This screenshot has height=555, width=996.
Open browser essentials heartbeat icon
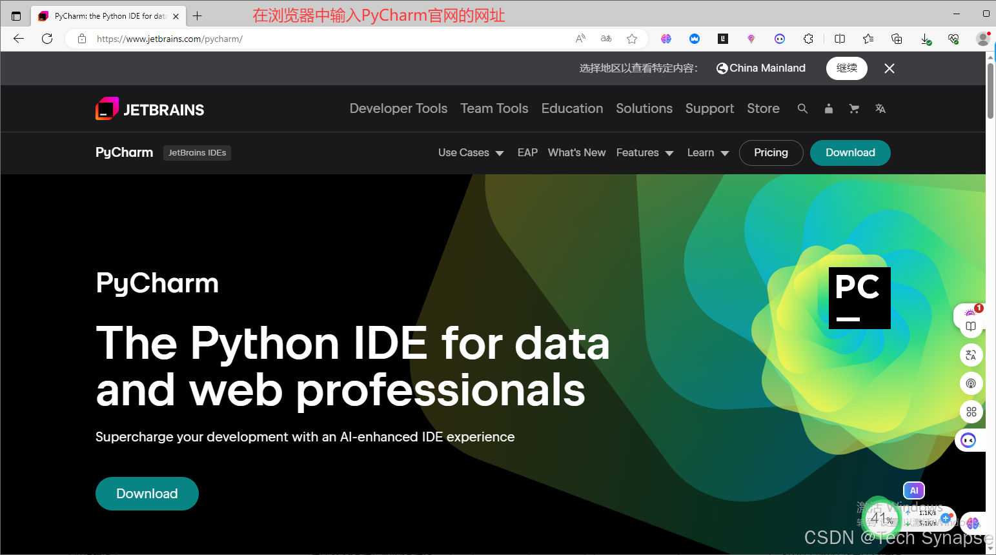point(953,39)
